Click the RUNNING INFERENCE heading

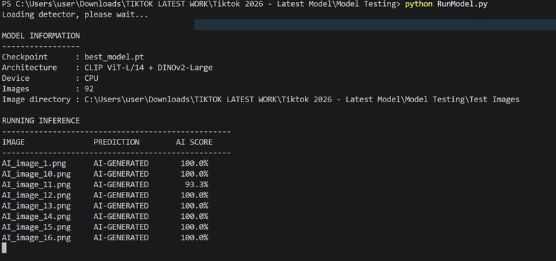coord(41,121)
